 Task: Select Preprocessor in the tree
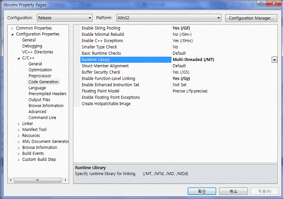40,76
